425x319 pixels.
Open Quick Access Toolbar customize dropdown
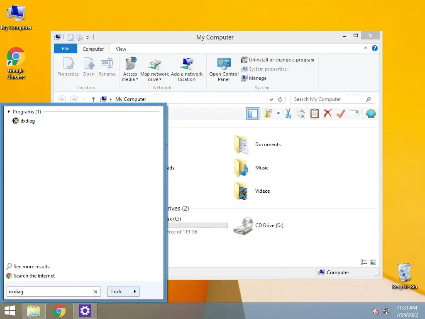click(88, 38)
